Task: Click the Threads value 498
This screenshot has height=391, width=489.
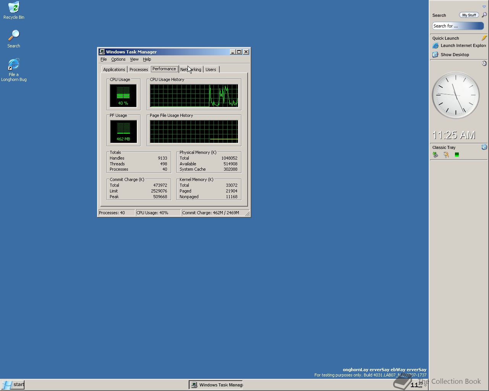Action: coord(164,164)
